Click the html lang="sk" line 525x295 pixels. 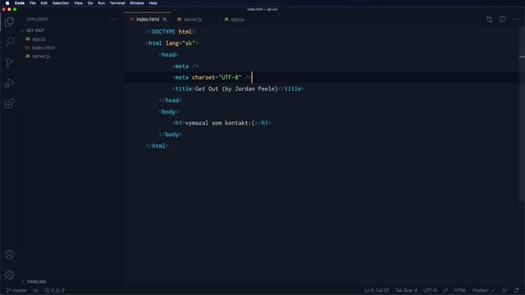[172, 43]
